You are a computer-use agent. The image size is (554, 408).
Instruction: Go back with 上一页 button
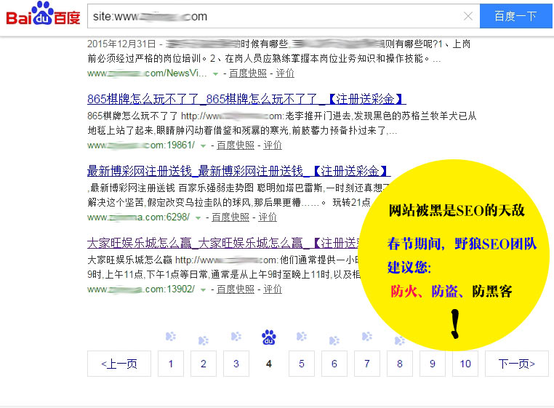point(119,364)
